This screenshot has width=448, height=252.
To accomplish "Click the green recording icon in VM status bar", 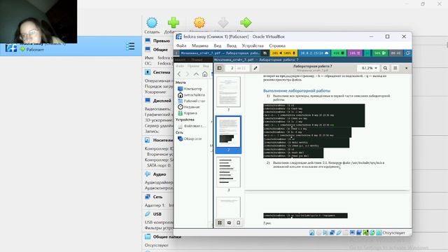I will (x=365, y=233).
